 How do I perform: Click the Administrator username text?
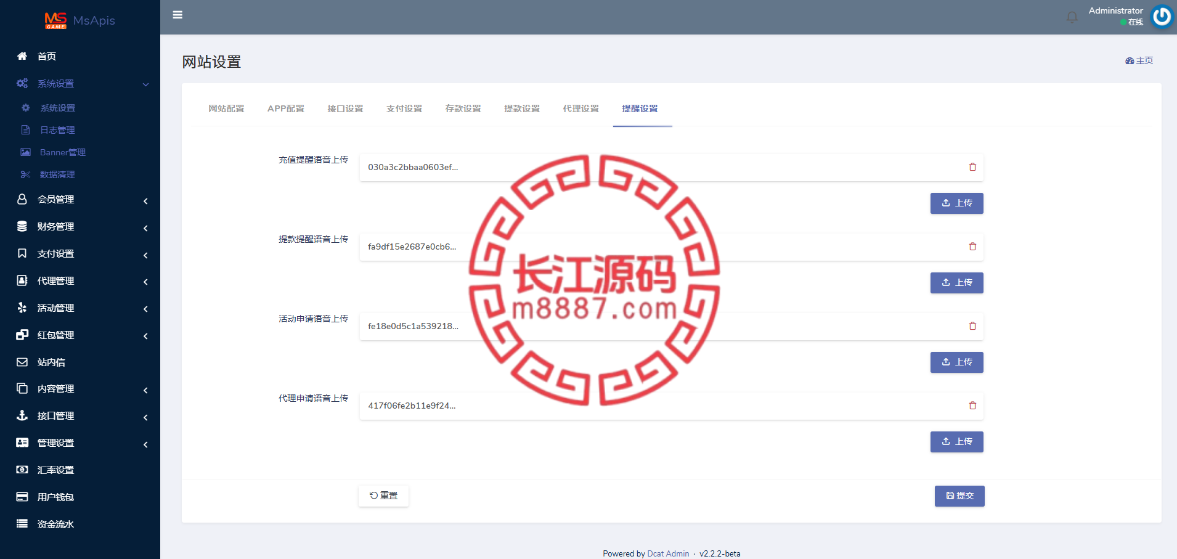coord(1116,10)
